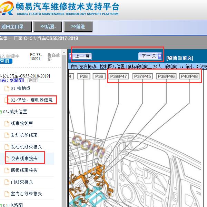
Task: Open the 底板线束接头 tree item
Action: [24, 170]
